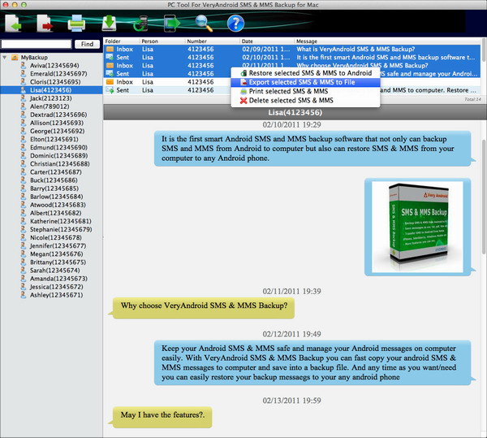Collapse the MyBackup tree node

(x=5, y=58)
